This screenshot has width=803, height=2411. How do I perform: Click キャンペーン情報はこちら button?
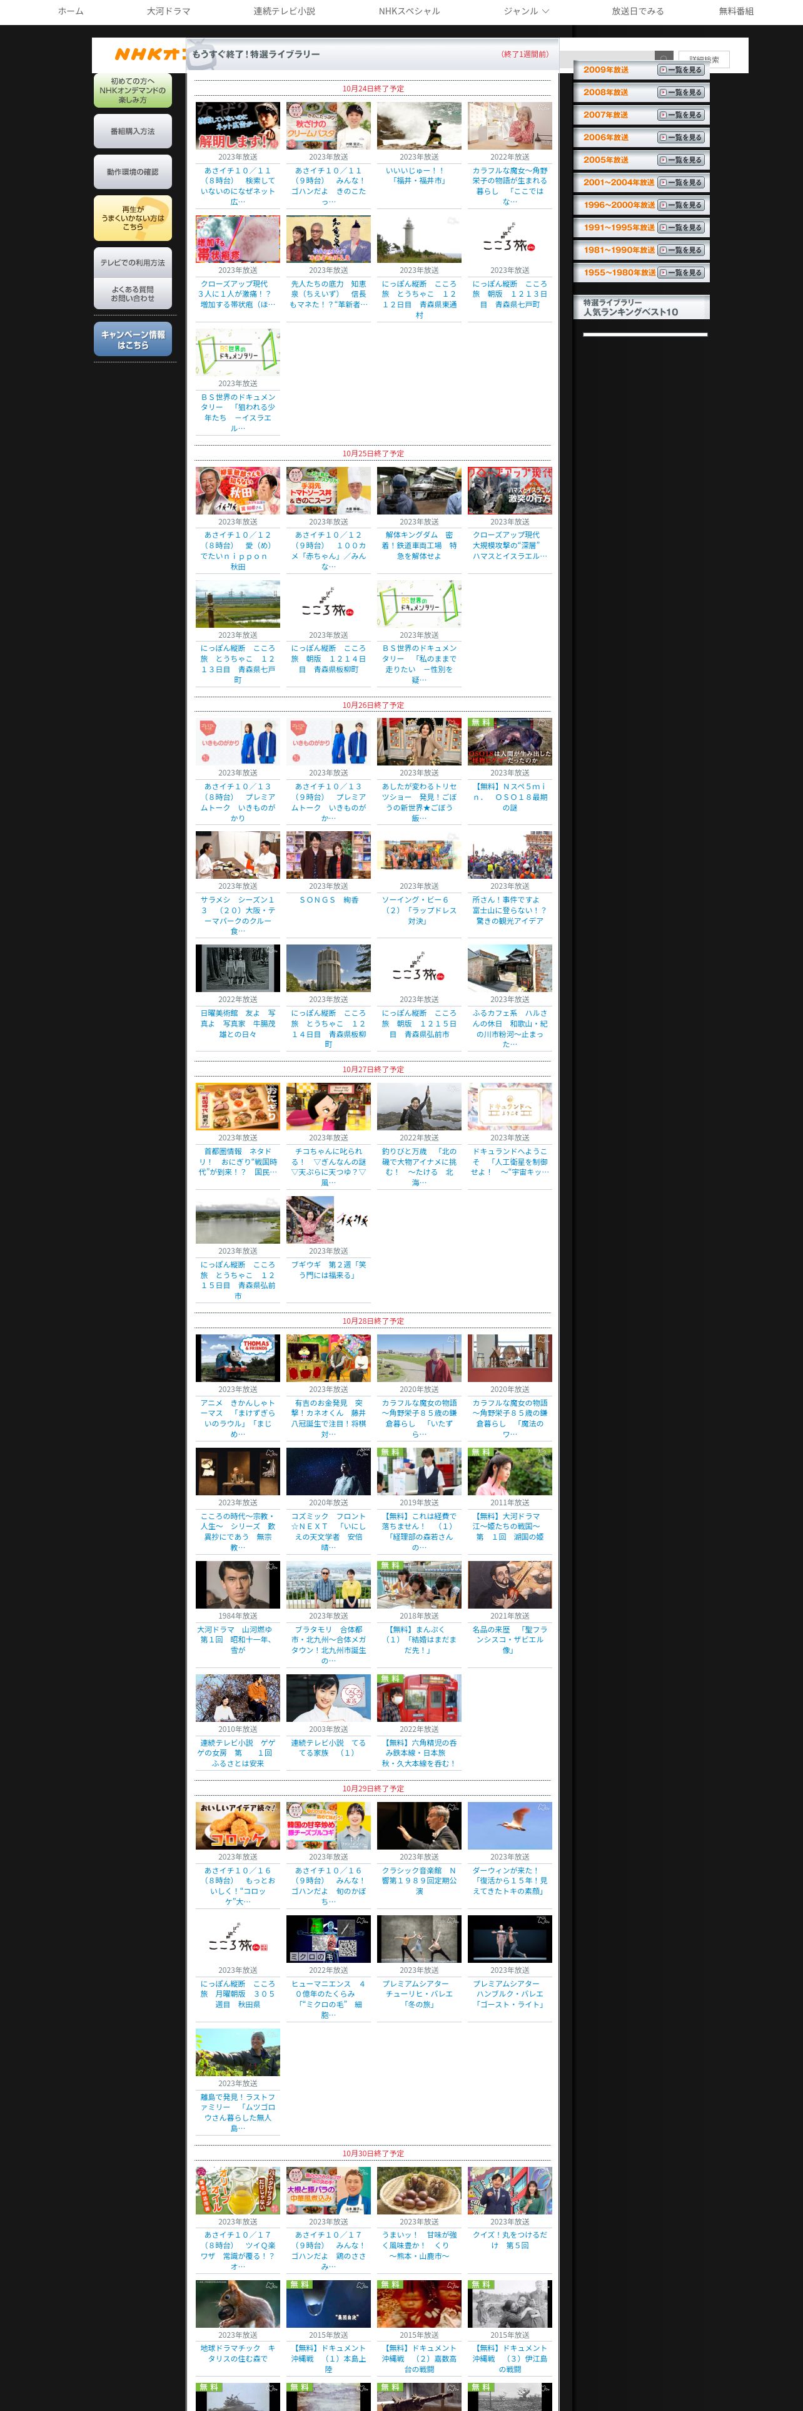(133, 340)
